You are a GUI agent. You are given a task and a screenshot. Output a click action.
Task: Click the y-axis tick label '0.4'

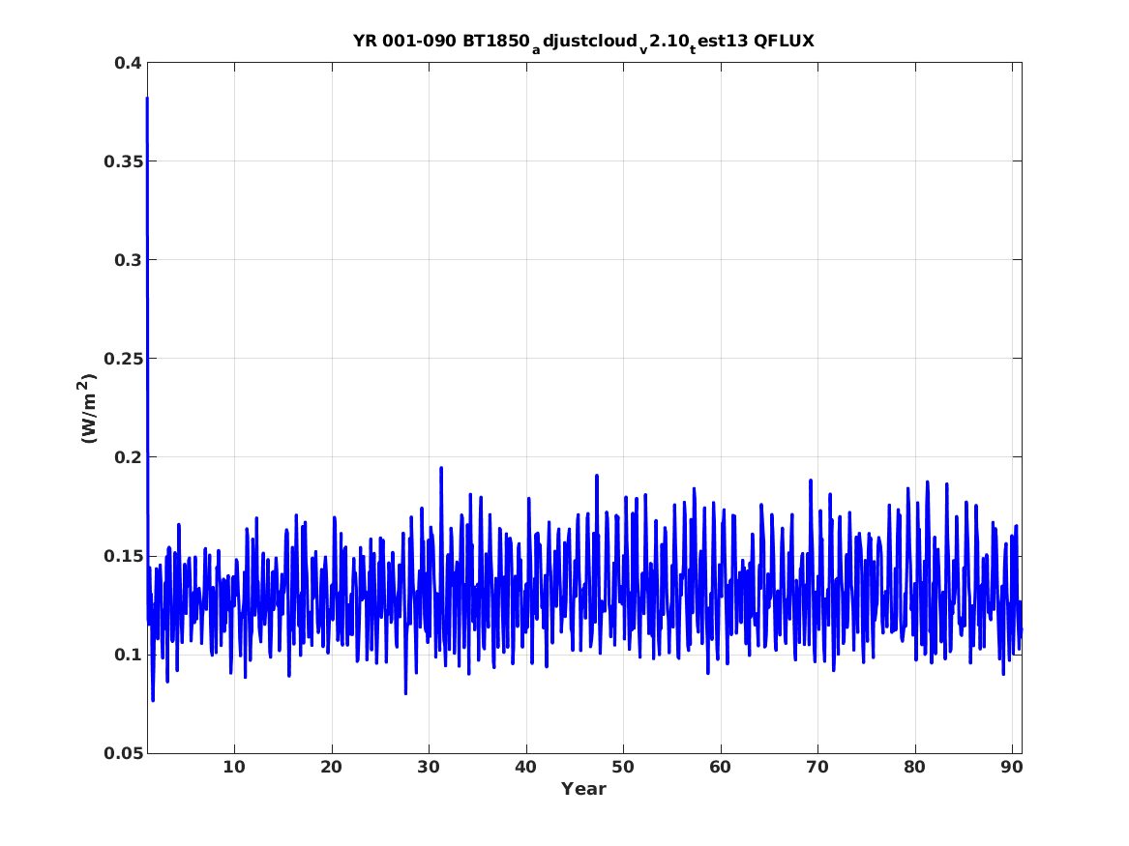(128, 63)
